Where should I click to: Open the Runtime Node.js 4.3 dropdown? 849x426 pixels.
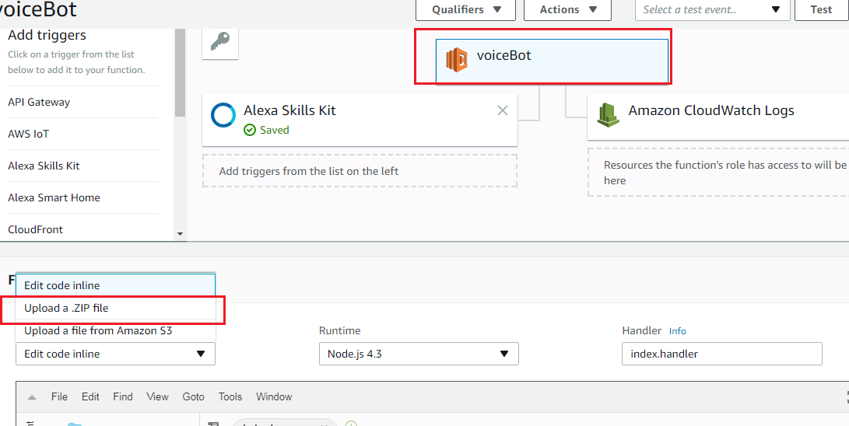pyautogui.click(x=419, y=354)
